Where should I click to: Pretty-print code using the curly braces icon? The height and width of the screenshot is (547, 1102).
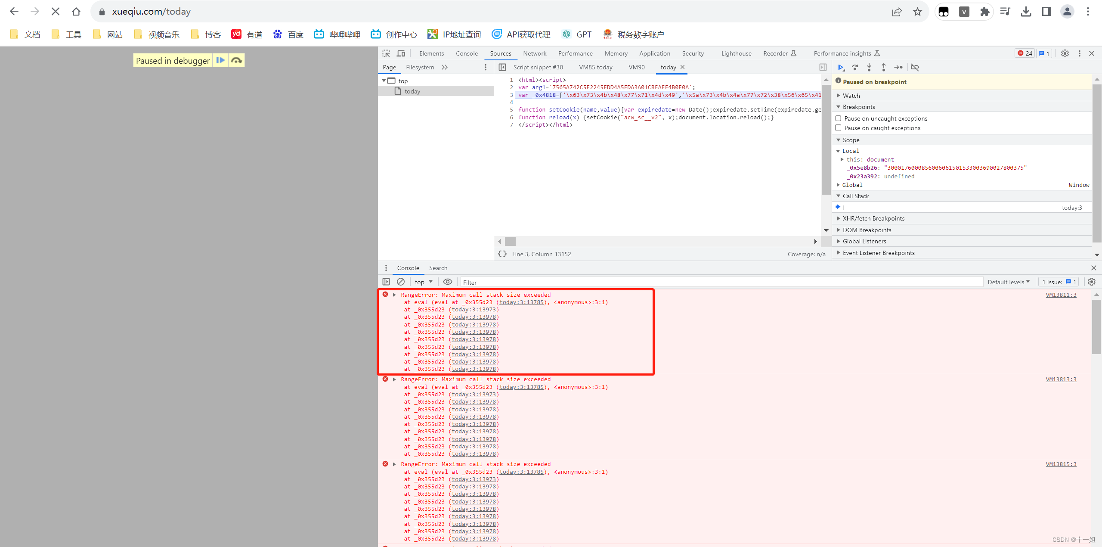point(502,254)
